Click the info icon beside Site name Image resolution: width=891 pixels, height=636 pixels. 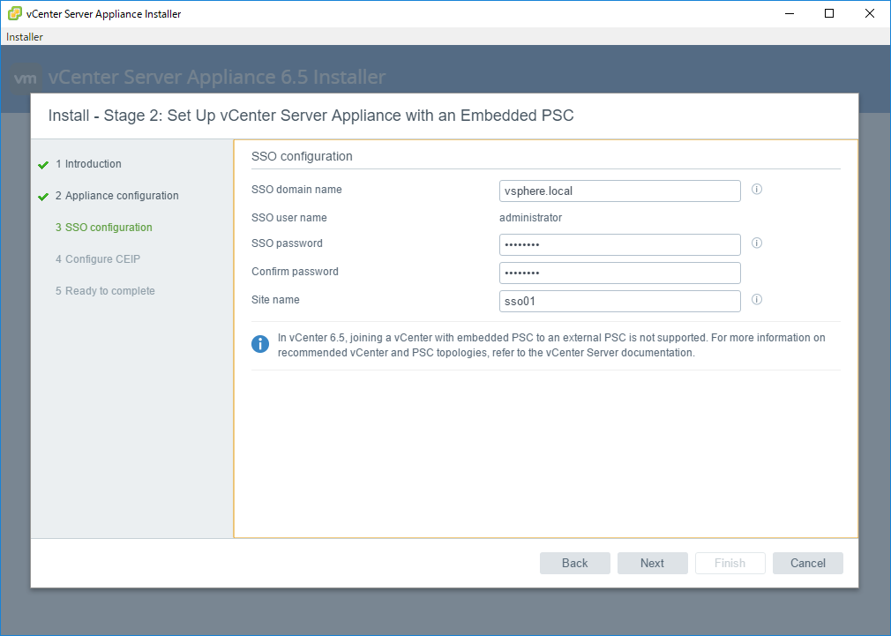[756, 300]
